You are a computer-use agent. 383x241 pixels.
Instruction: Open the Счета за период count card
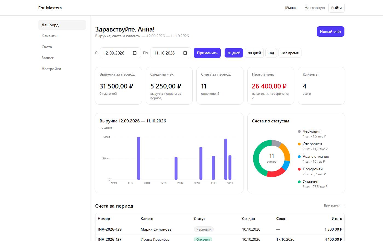click(x=220, y=86)
